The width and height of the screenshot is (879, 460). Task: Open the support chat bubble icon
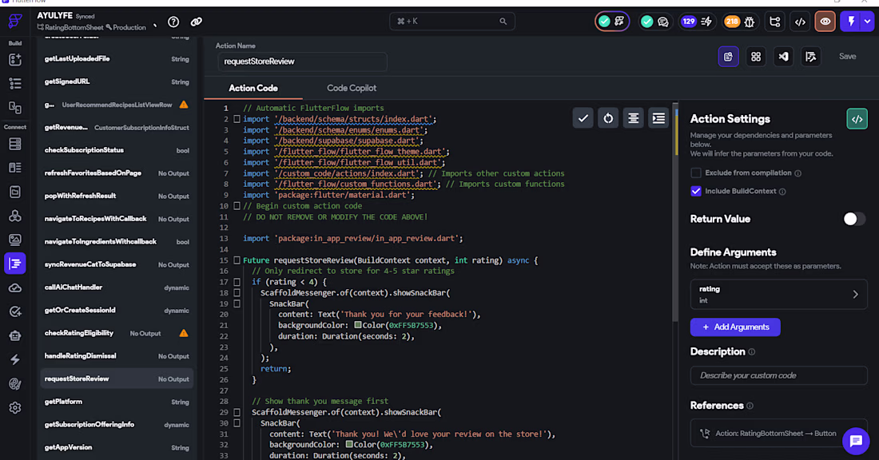click(x=856, y=440)
